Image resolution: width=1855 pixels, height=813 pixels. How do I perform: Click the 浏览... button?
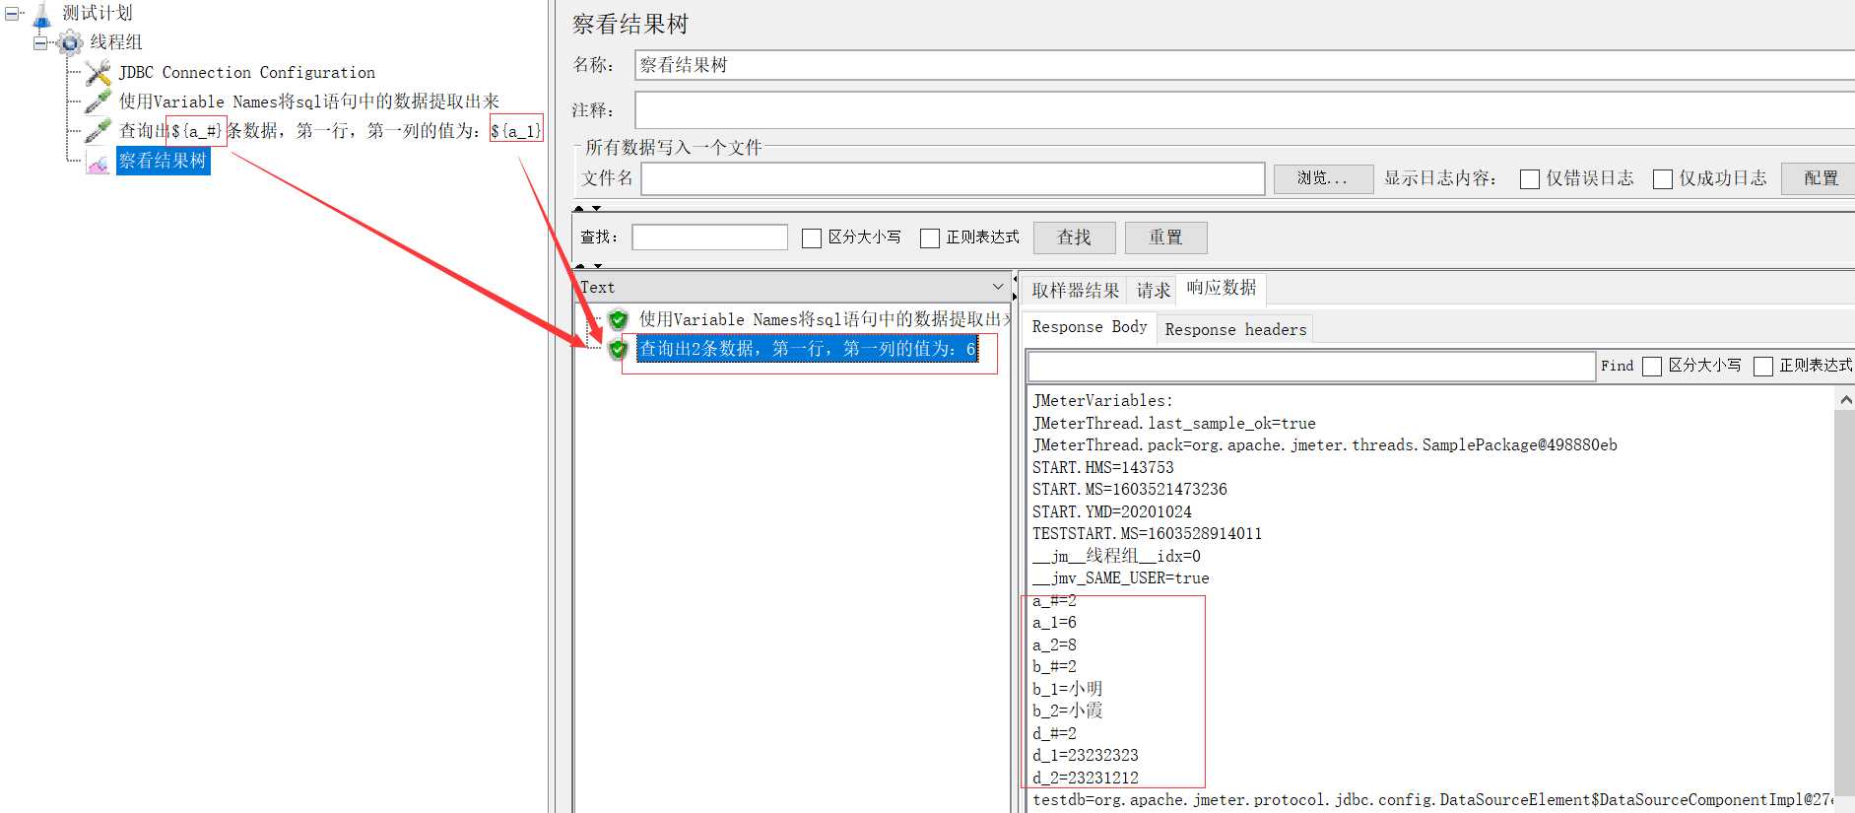click(1323, 178)
